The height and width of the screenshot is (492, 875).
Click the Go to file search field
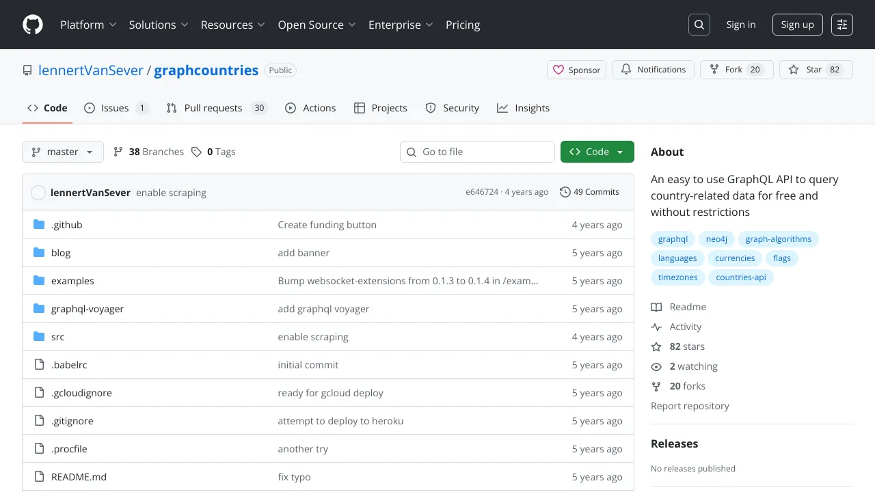point(477,152)
